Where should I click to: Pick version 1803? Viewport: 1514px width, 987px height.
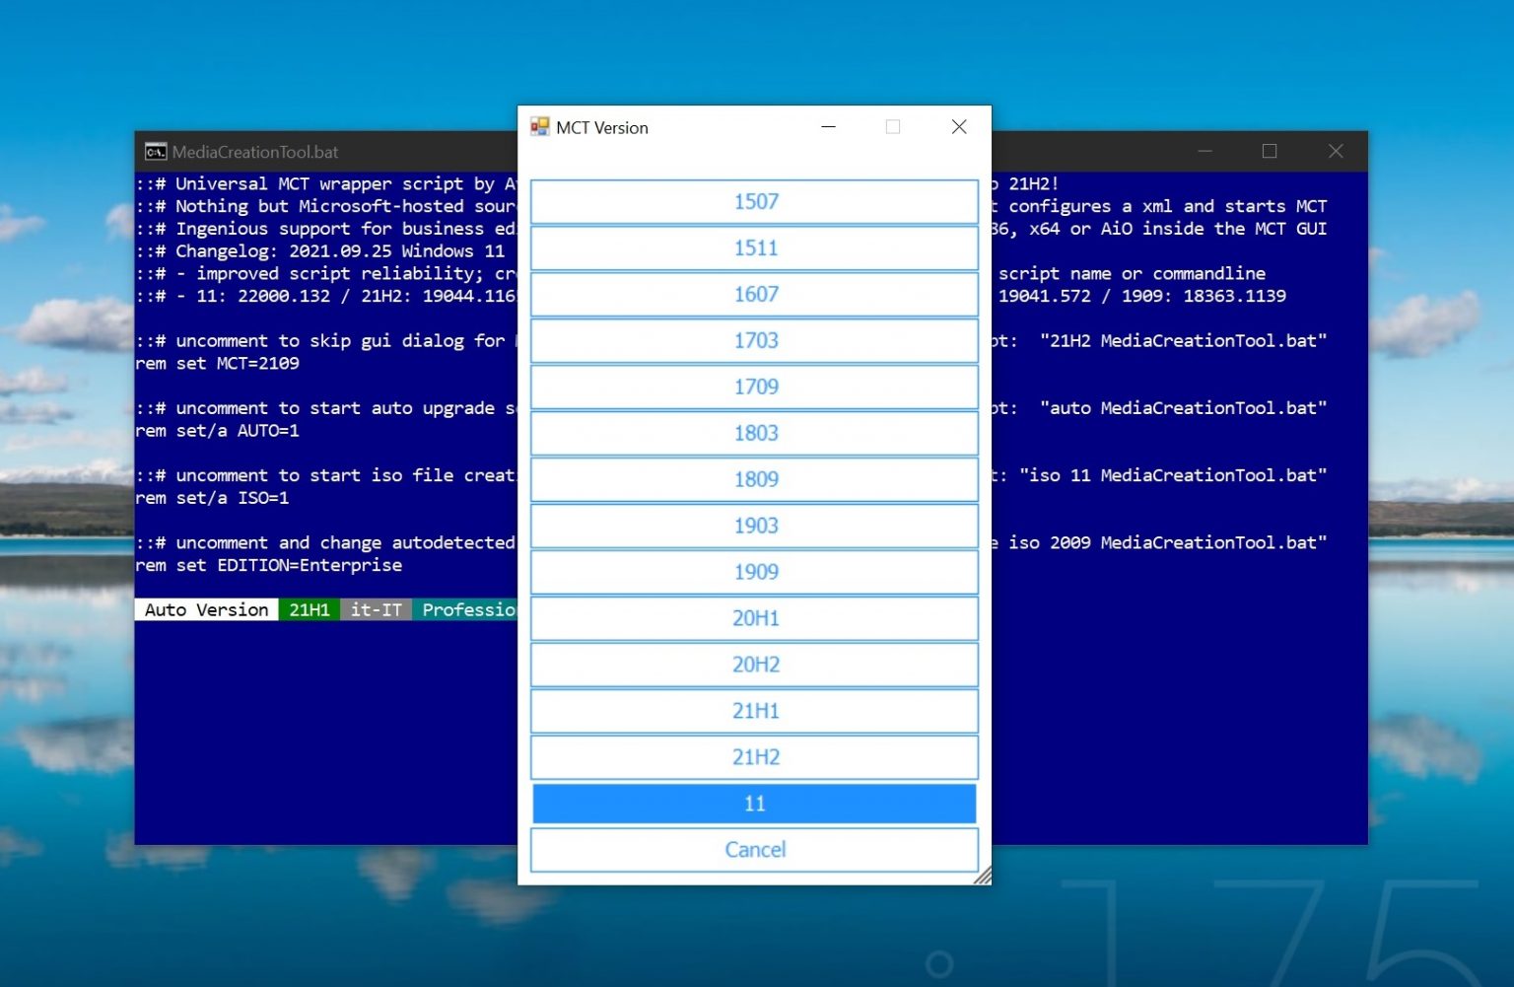tap(754, 433)
